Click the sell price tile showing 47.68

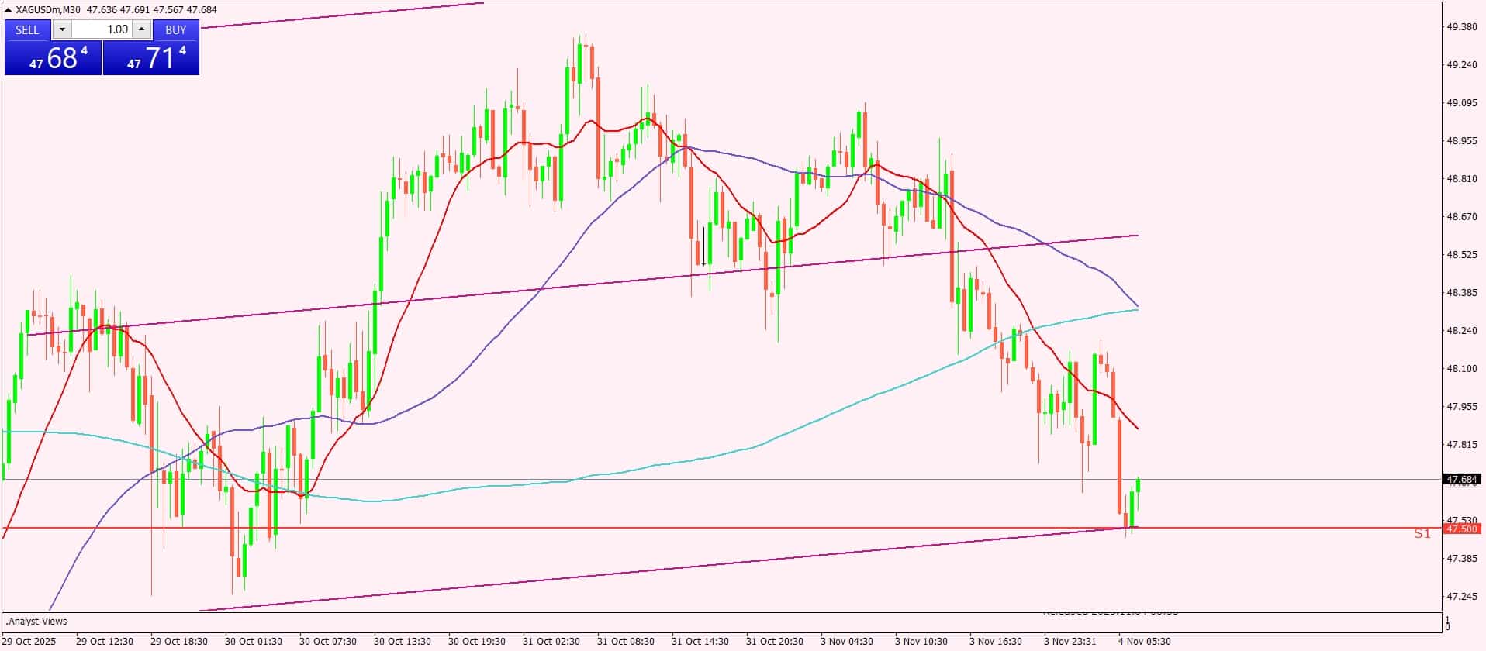click(53, 58)
